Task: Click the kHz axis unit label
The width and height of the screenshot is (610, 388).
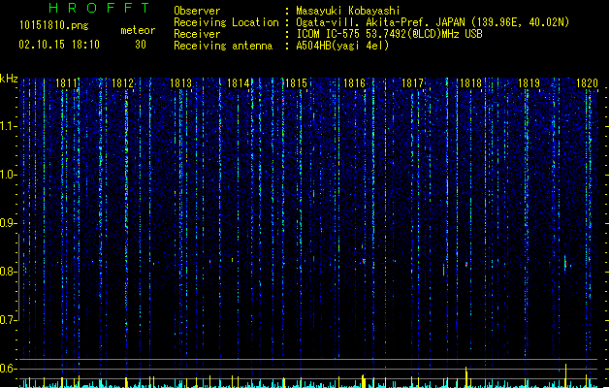Action: point(9,79)
